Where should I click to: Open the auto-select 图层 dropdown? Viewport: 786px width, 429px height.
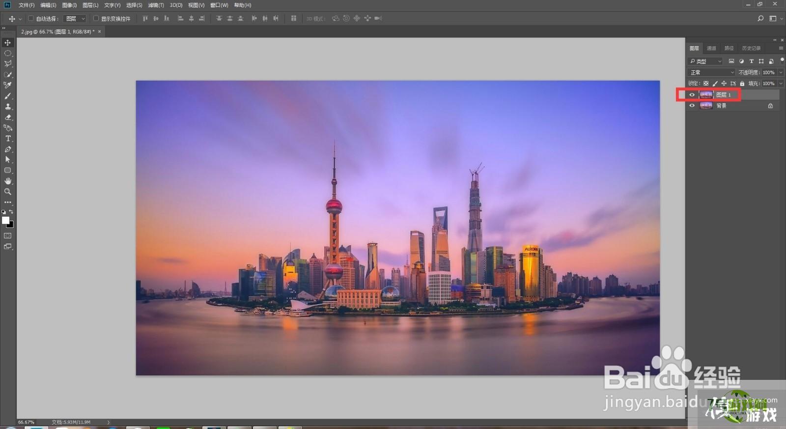pos(76,19)
